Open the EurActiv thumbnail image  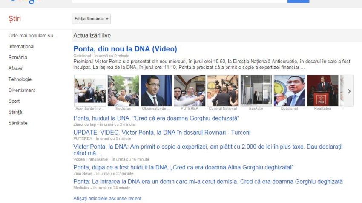pyautogui.click(x=256, y=90)
